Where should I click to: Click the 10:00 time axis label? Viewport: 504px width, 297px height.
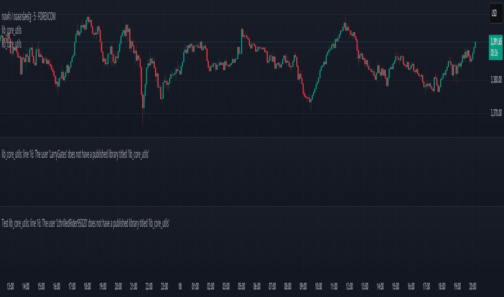point(319,286)
